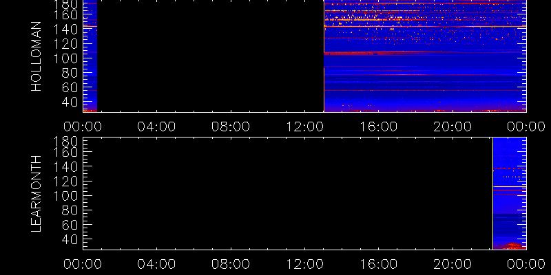Pick the 60 tick label on the Learmonth axis

pyautogui.click(x=70, y=225)
